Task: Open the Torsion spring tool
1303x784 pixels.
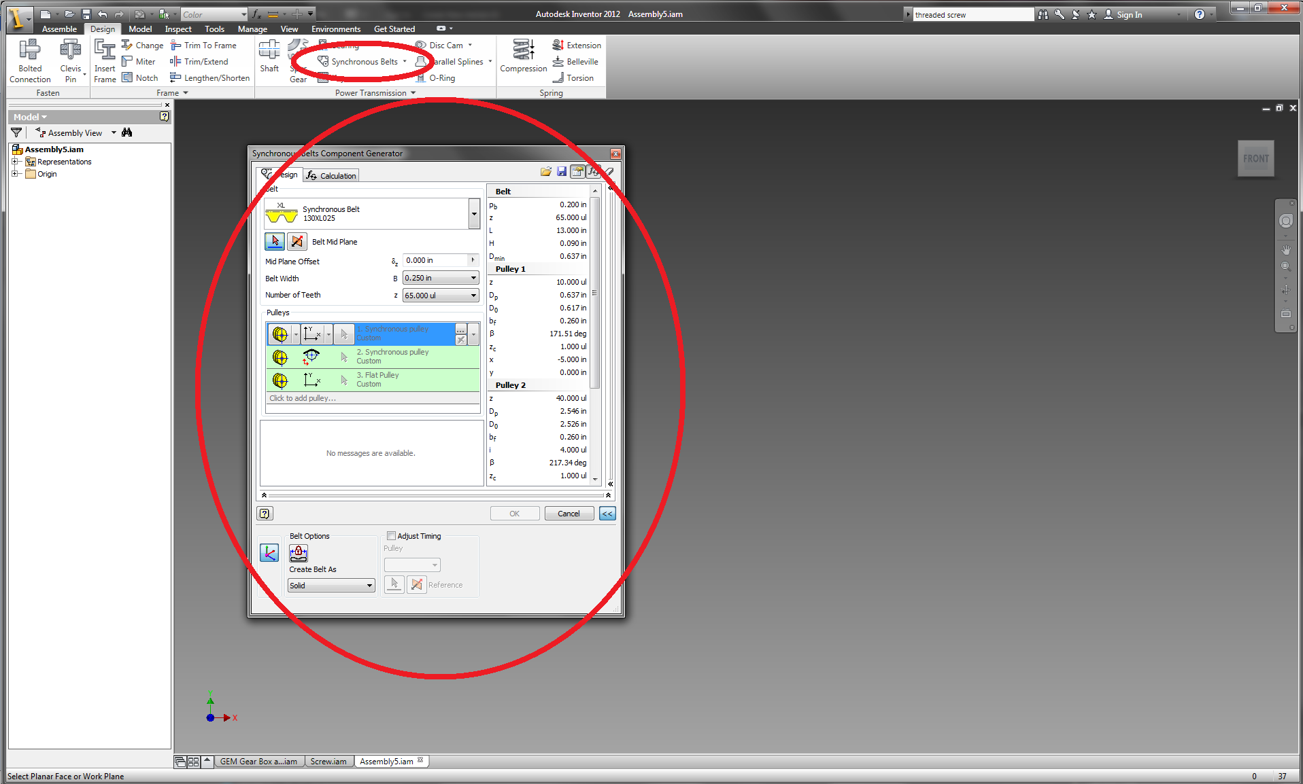Action: (x=573, y=78)
